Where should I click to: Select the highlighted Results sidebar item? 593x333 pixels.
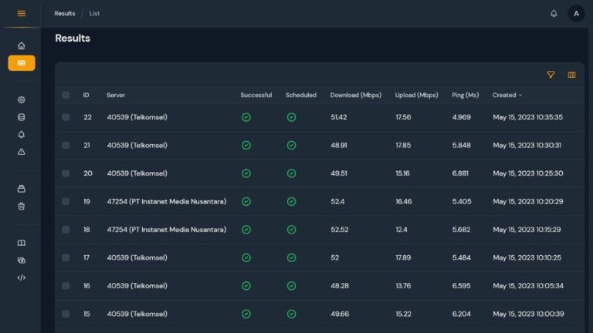pos(22,62)
